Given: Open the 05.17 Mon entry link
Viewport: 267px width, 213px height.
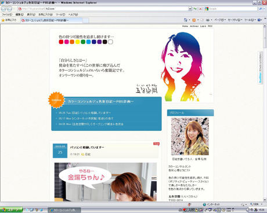Looking at the screenshot, I should pos(86,119).
